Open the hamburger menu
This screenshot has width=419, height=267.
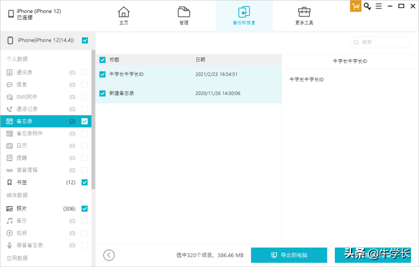[x=379, y=6]
